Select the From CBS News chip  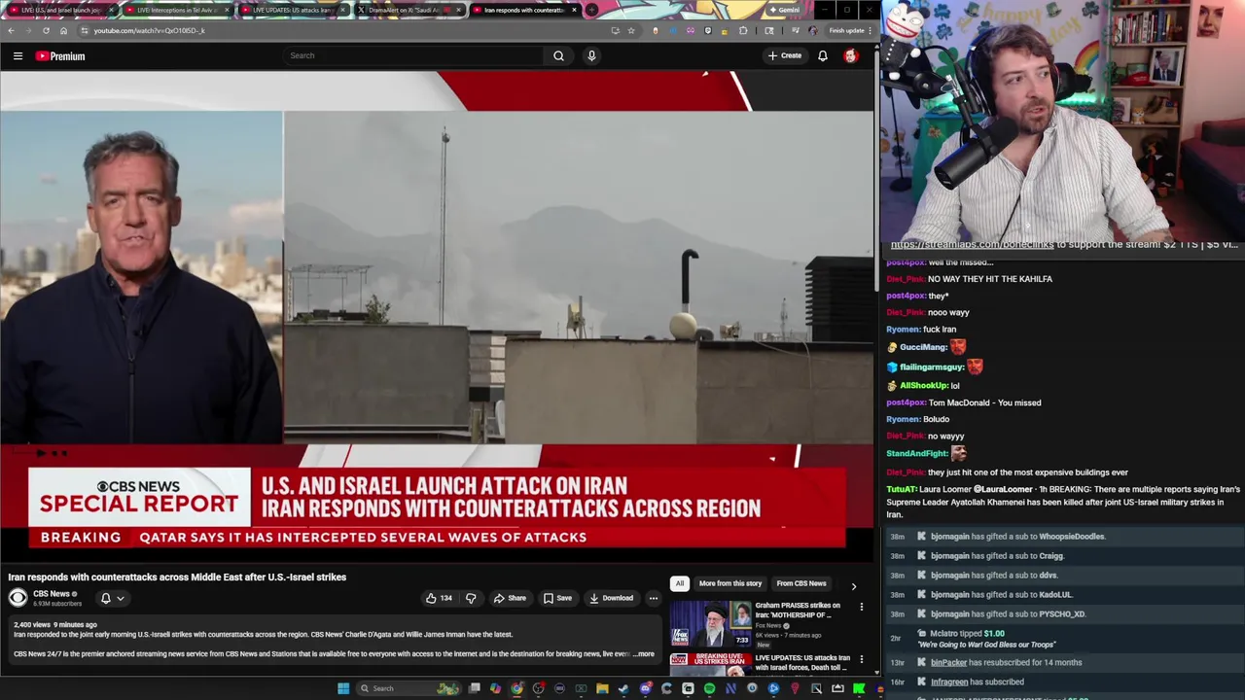click(x=801, y=583)
